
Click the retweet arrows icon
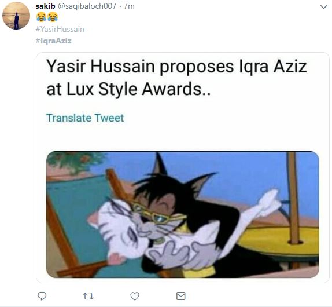(88, 296)
